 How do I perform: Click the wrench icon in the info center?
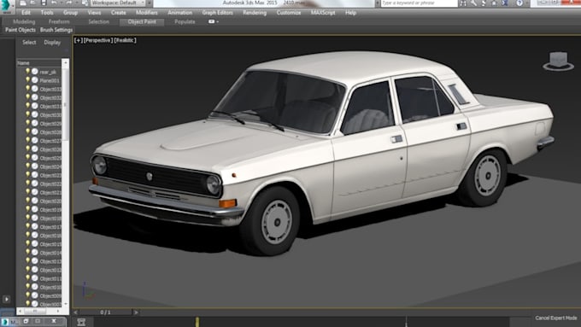pos(474,3)
